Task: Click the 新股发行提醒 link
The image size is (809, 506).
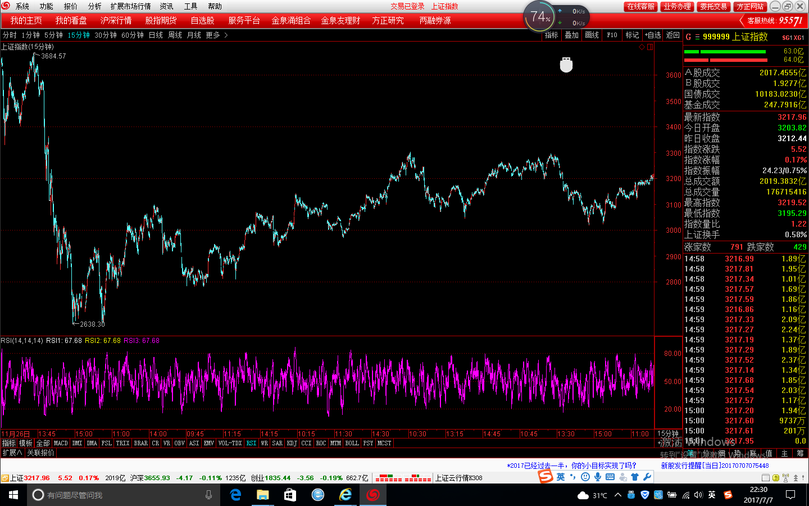Action: tap(715, 466)
